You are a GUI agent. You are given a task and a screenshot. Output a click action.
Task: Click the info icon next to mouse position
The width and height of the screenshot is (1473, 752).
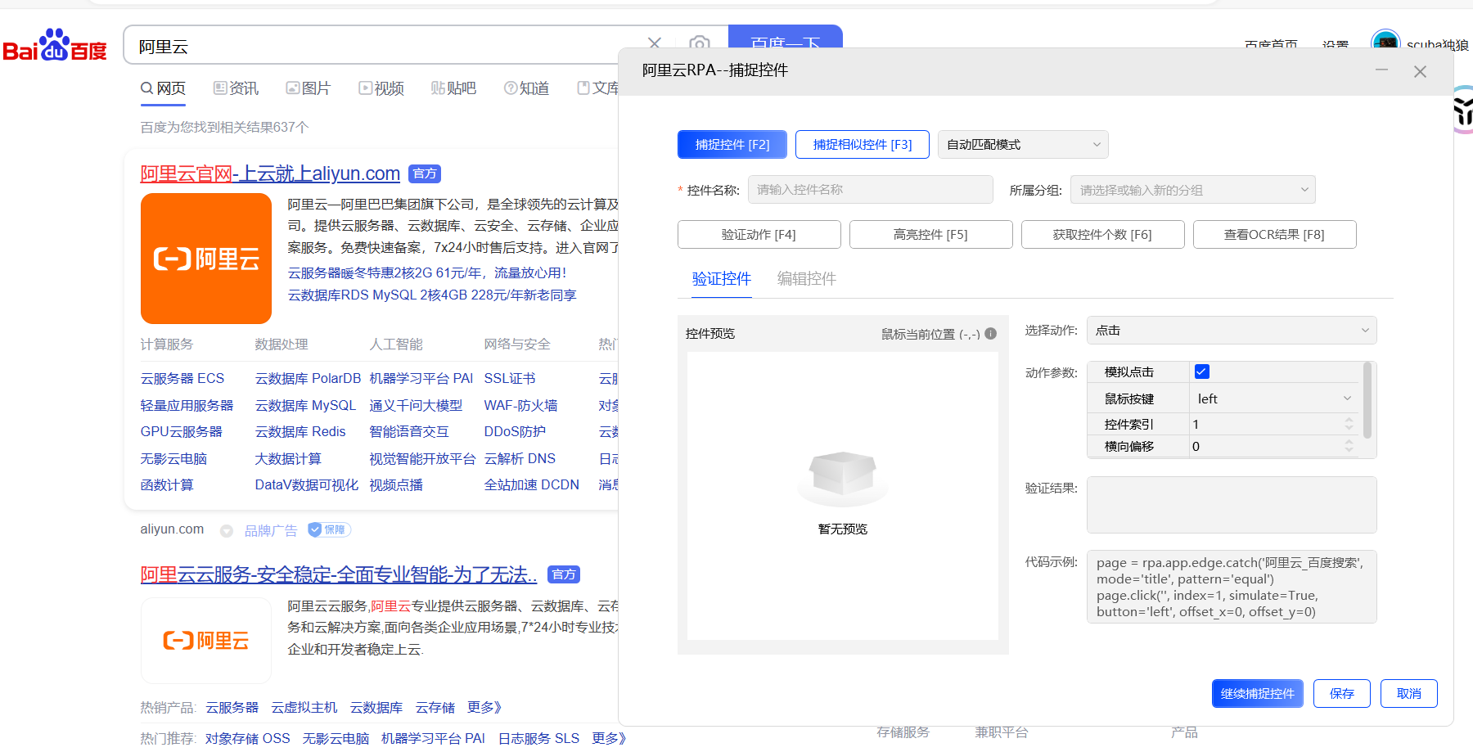991,333
